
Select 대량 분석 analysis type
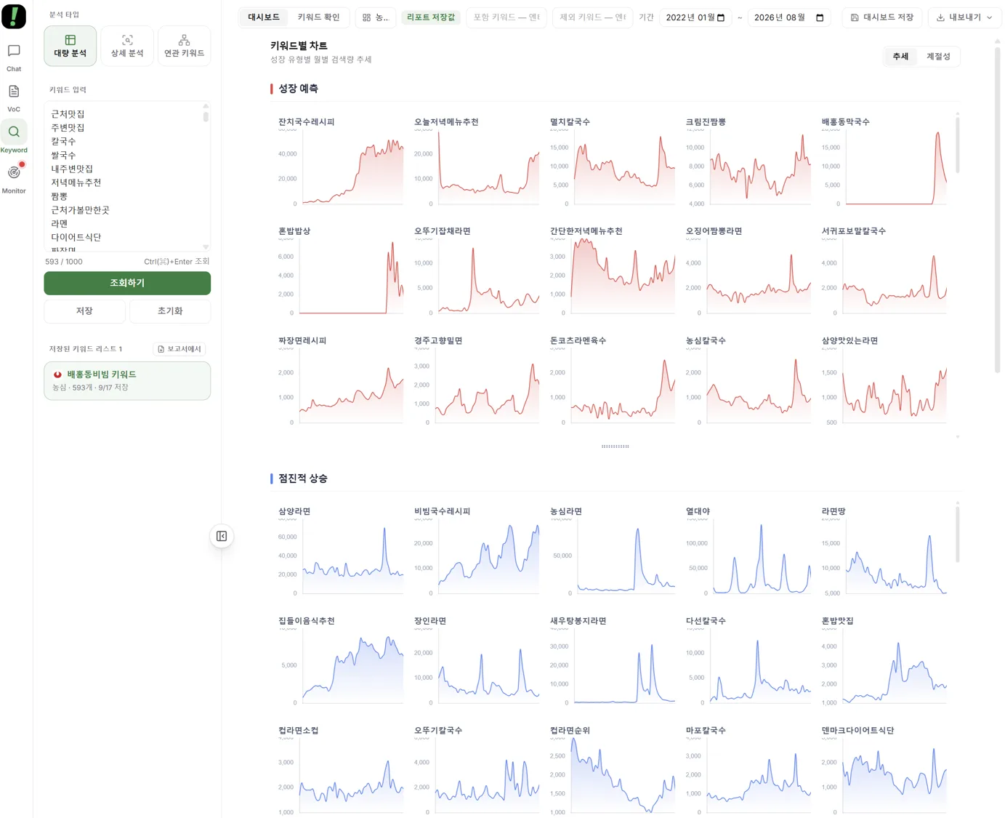(70, 46)
